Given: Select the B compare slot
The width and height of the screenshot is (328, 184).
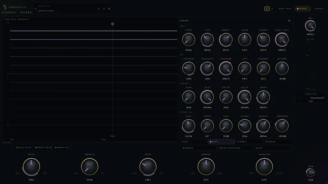Looking at the screenshot, I should point(272,9).
